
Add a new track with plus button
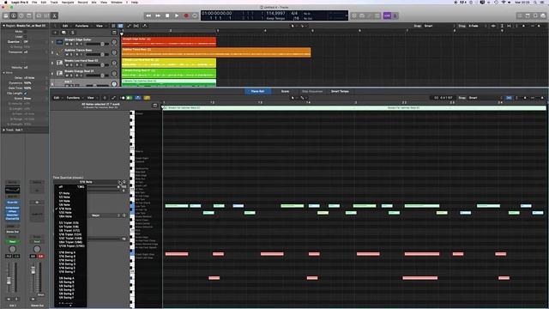[55, 33]
